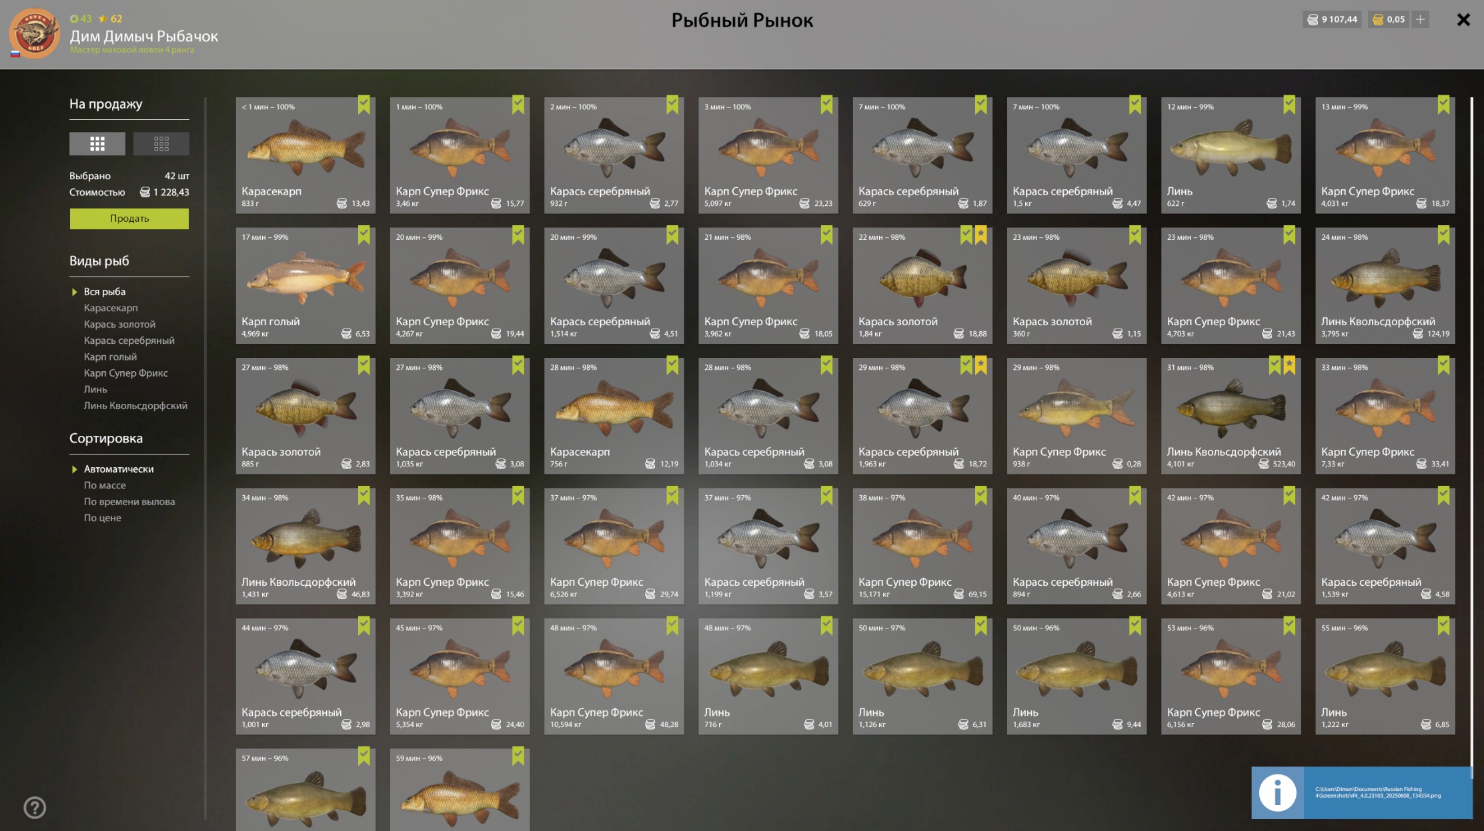Viewport: 1484px width, 831px height.
Task: Click the silver coins balance icon
Action: (x=1313, y=19)
